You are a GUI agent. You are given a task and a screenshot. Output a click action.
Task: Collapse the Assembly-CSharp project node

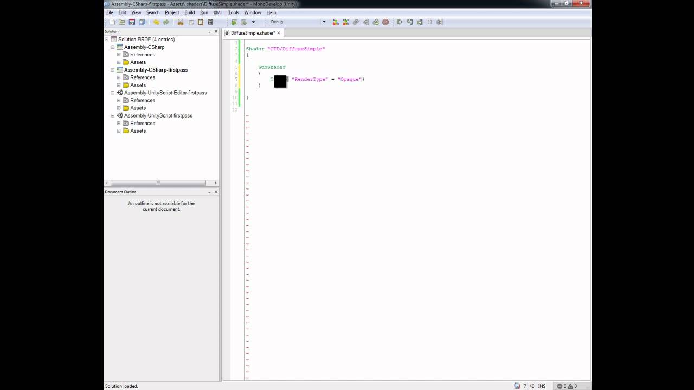click(x=113, y=47)
